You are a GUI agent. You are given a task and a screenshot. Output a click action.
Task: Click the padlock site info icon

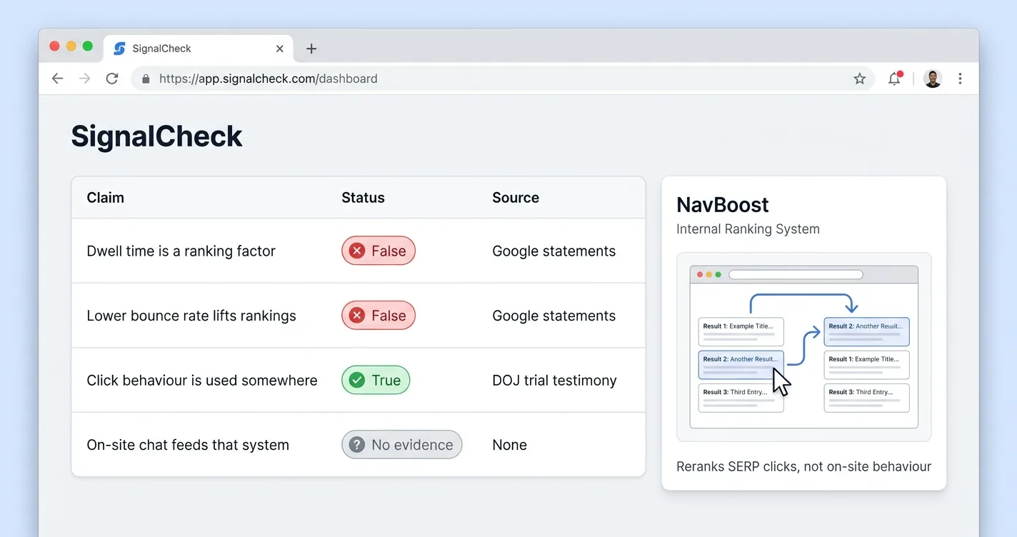(x=146, y=79)
